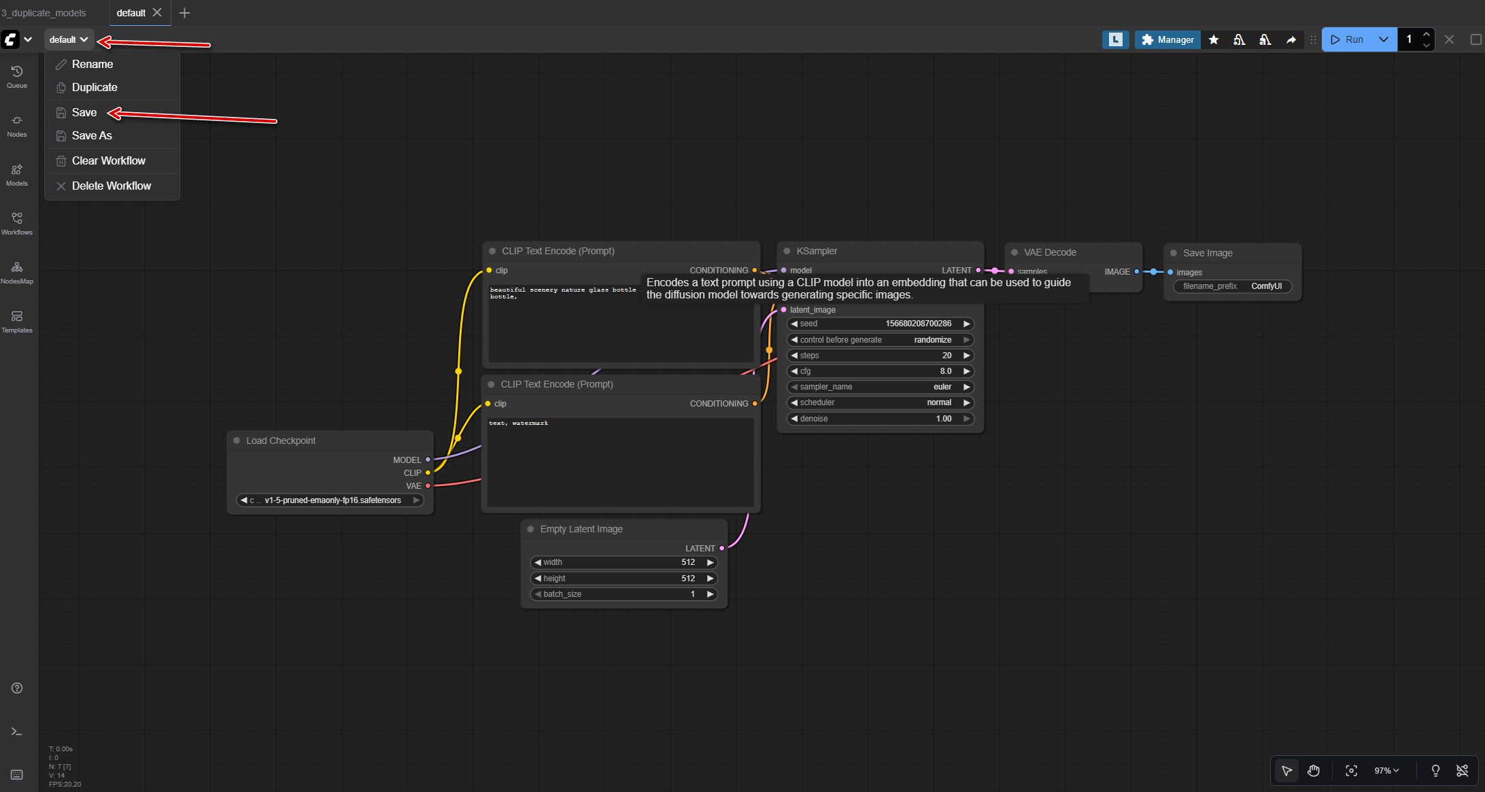Open the Templates panel in sidebar

pyautogui.click(x=16, y=321)
